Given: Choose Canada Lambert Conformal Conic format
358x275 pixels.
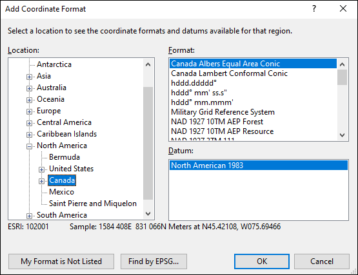Looking at the screenshot, I should [x=253, y=73].
